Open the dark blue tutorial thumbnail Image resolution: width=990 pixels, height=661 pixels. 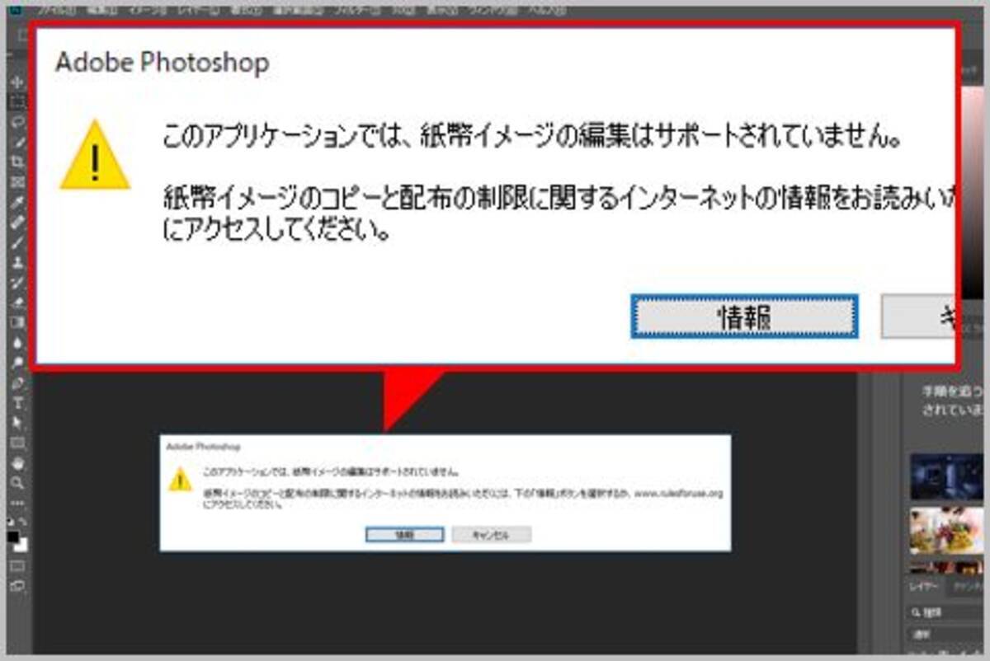coord(947,476)
